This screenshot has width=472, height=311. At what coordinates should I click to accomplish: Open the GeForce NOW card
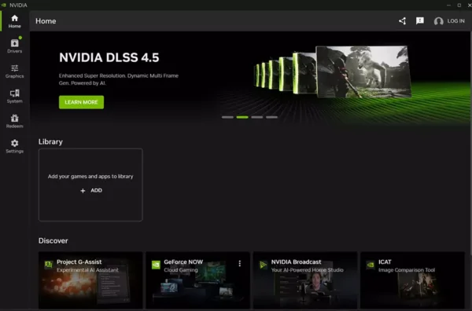point(197,280)
